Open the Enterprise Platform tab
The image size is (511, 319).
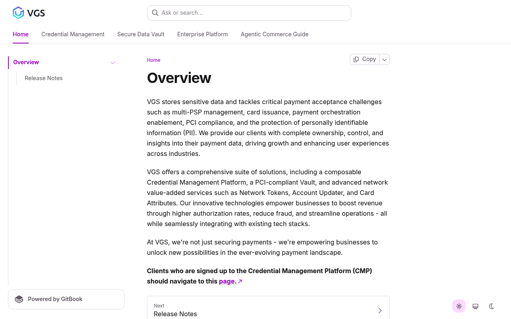tap(202, 34)
